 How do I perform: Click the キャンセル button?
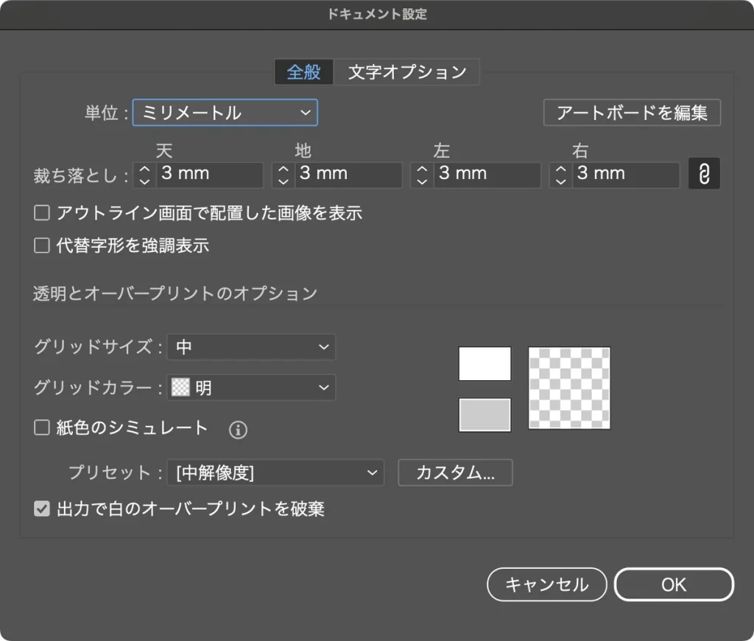pos(547,585)
